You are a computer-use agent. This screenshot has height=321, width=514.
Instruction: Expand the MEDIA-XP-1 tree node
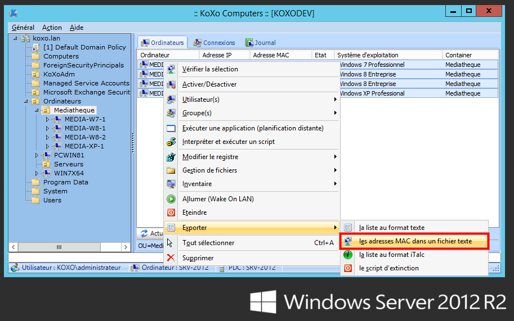47,146
